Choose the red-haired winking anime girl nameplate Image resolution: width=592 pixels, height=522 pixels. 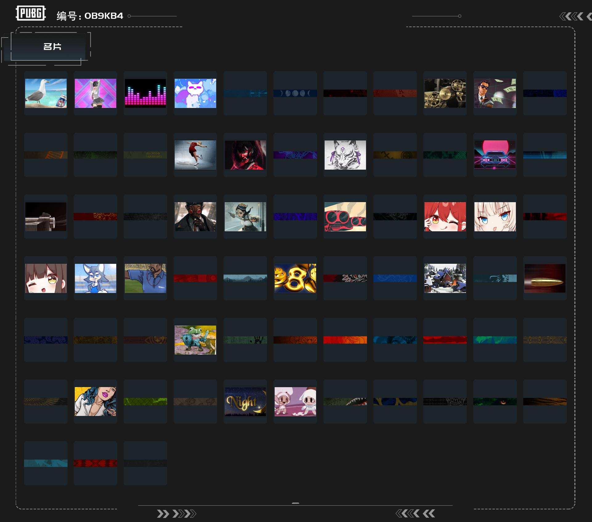click(x=445, y=216)
